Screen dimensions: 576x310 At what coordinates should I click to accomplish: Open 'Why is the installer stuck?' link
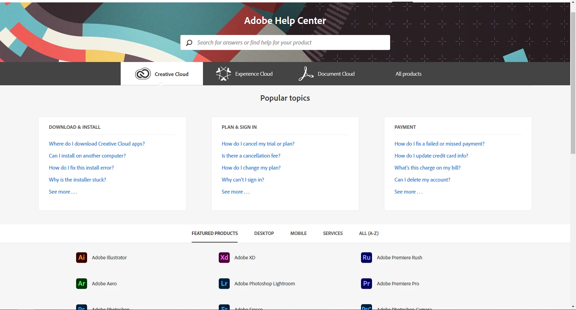[x=77, y=180]
